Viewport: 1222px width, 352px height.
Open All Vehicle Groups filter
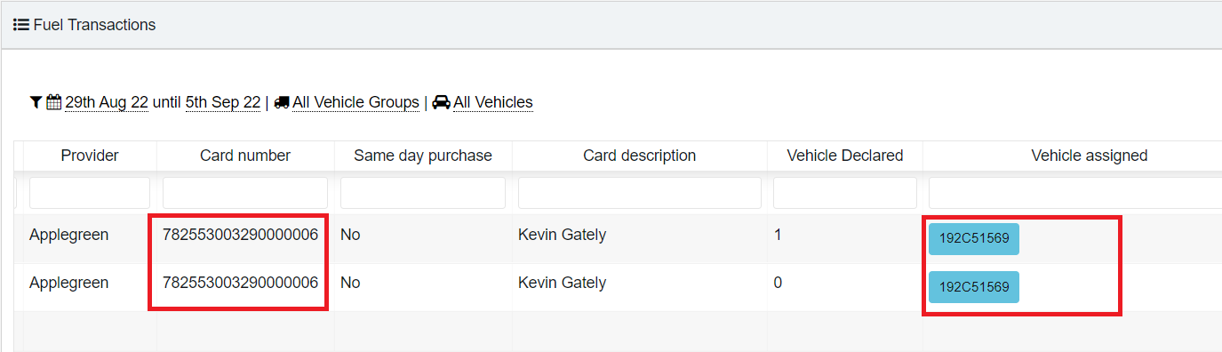tap(355, 102)
